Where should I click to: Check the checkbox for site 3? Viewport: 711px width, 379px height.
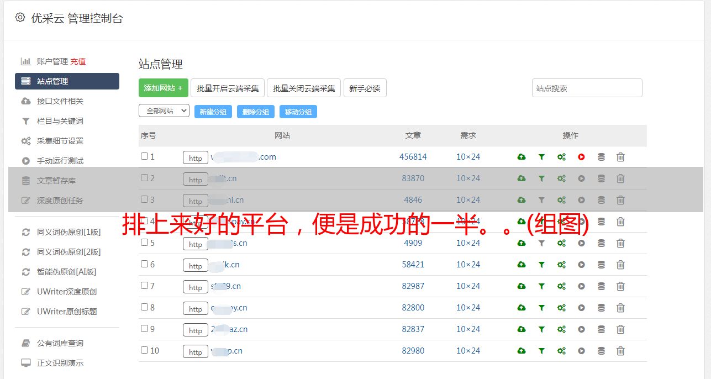pyautogui.click(x=144, y=199)
